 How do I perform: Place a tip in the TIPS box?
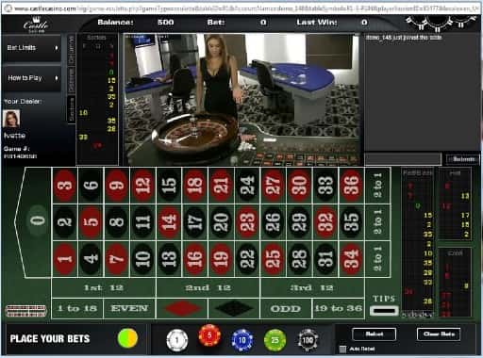point(384,311)
